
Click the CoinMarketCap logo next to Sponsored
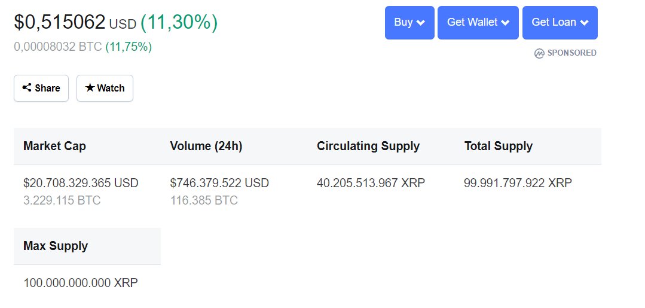pyautogui.click(x=539, y=53)
